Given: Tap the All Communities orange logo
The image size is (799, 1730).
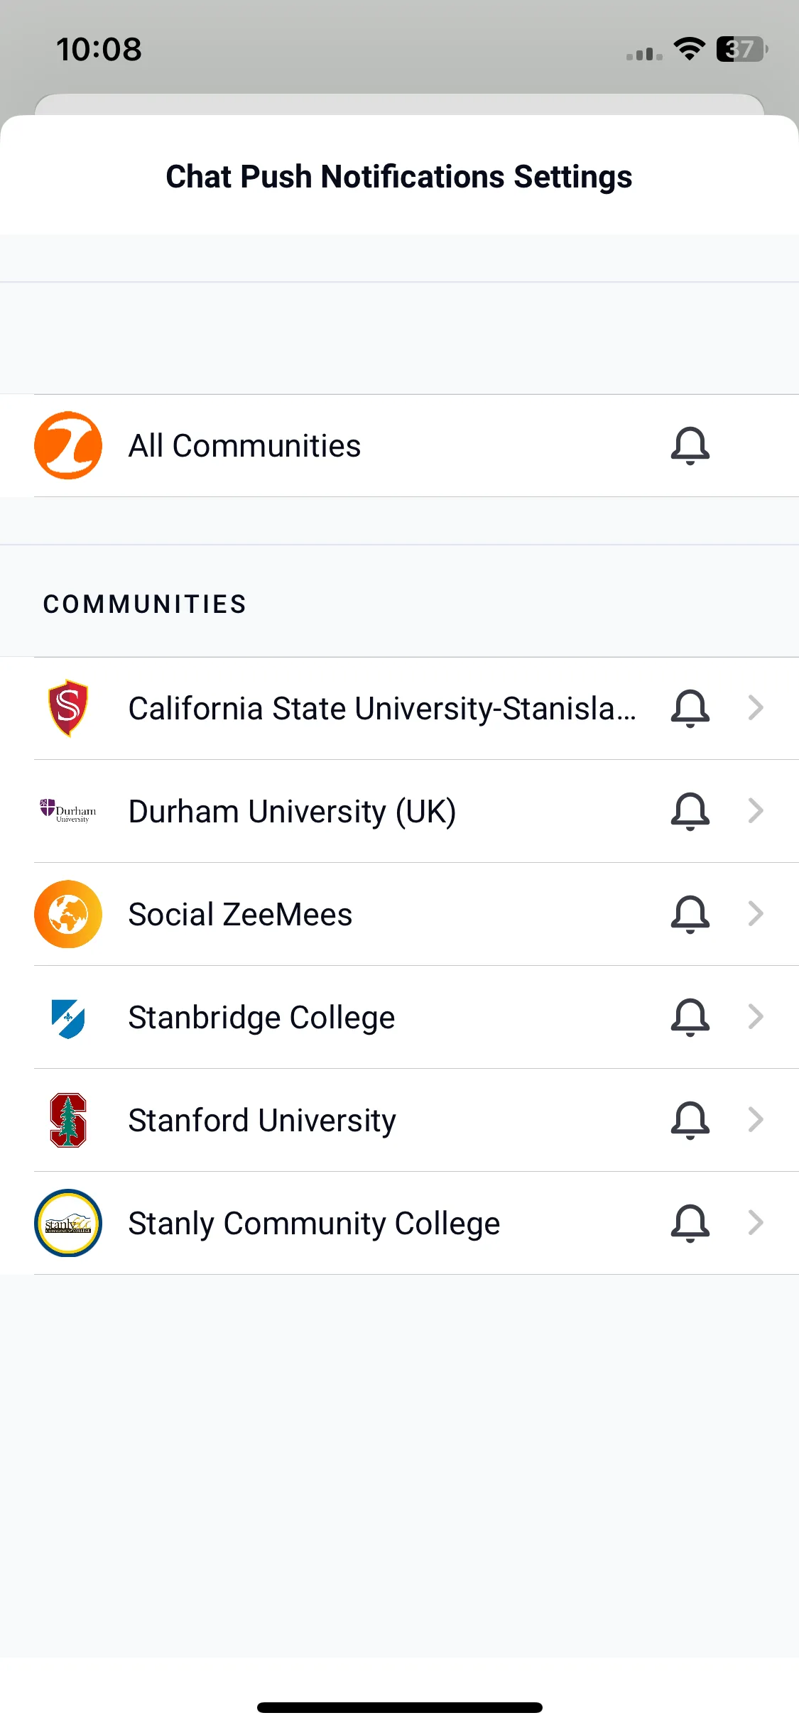Looking at the screenshot, I should pyautogui.click(x=68, y=445).
